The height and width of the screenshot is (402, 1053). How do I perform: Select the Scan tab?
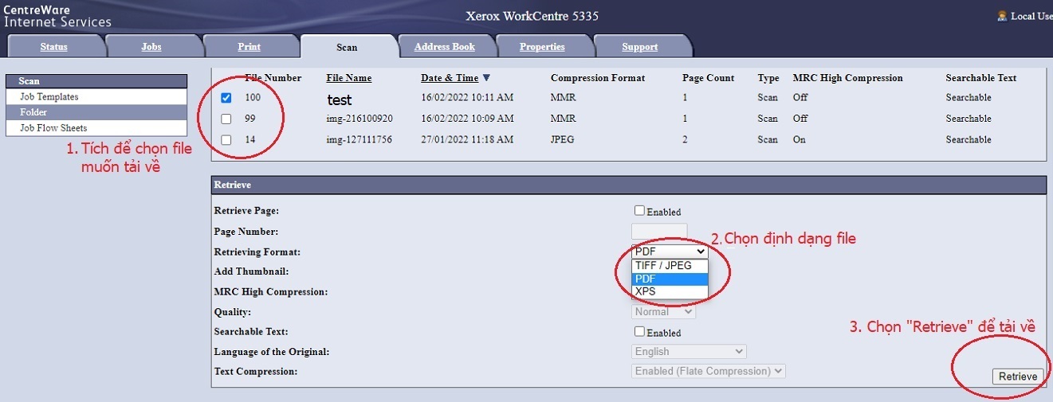click(x=347, y=47)
